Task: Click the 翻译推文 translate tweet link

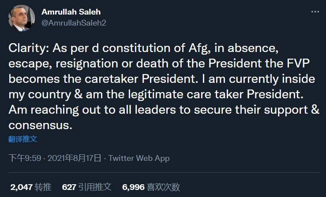Action: pyautogui.click(x=22, y=139)
